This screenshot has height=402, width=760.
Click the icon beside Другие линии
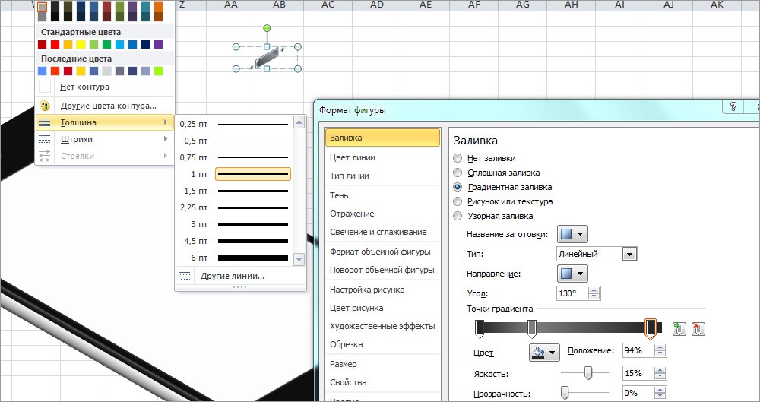184,276
